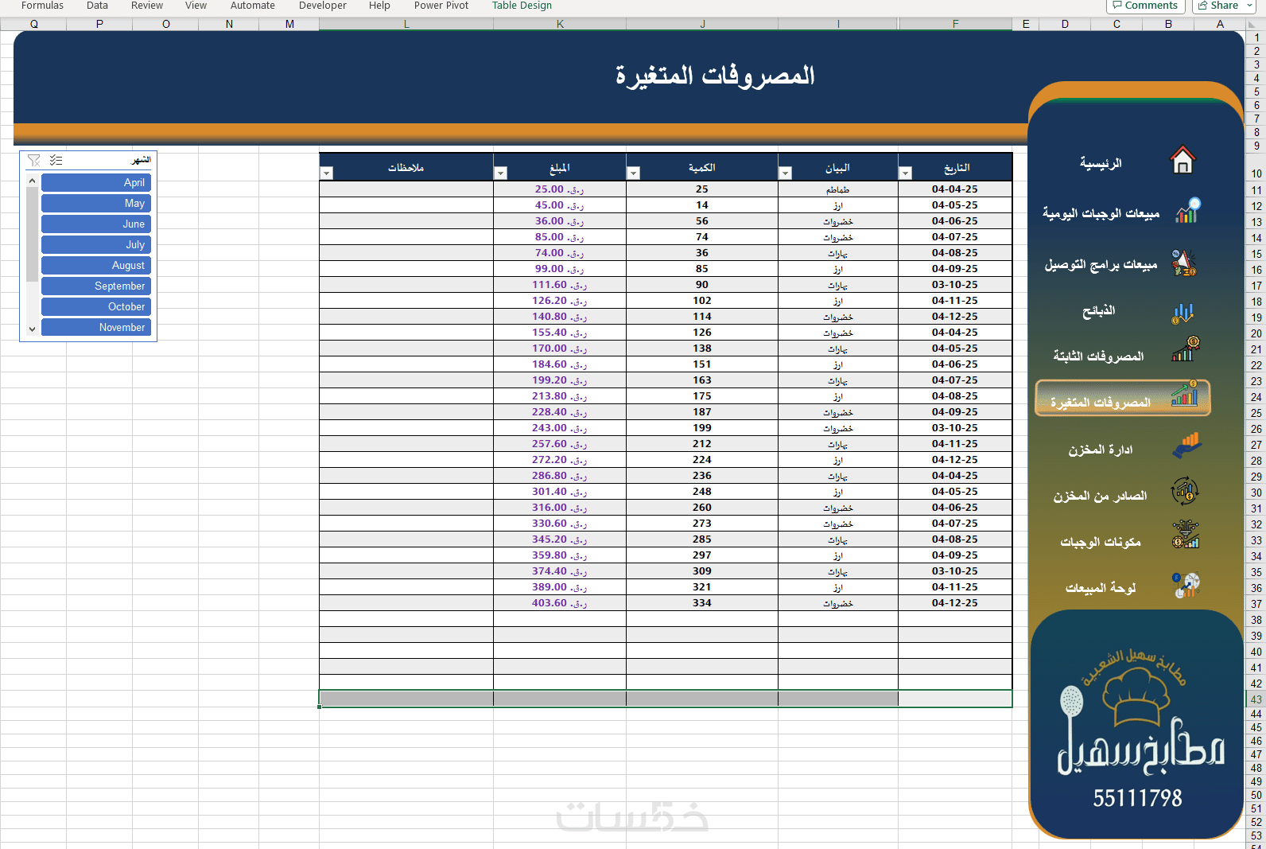Screen dimensions: 1266x849
Task: Click slicer scroll down arrow
Action: [x=32, y=329]
